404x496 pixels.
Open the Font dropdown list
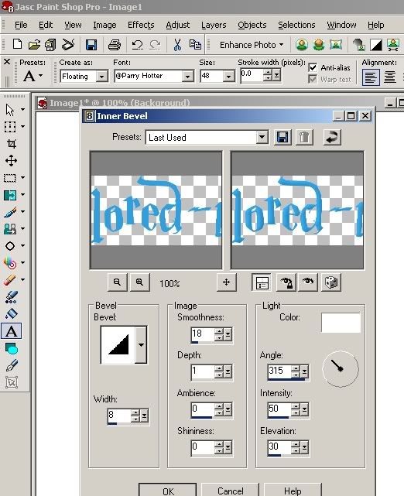coord(187,77)
